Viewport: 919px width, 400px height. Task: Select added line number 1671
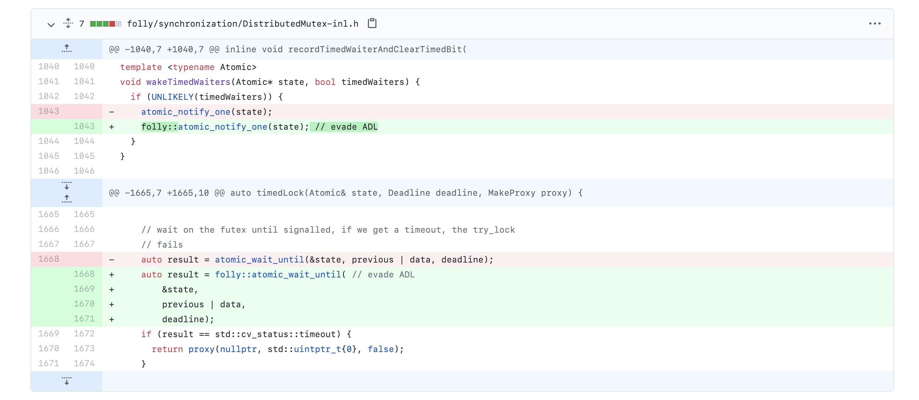[x=84, y=319]
